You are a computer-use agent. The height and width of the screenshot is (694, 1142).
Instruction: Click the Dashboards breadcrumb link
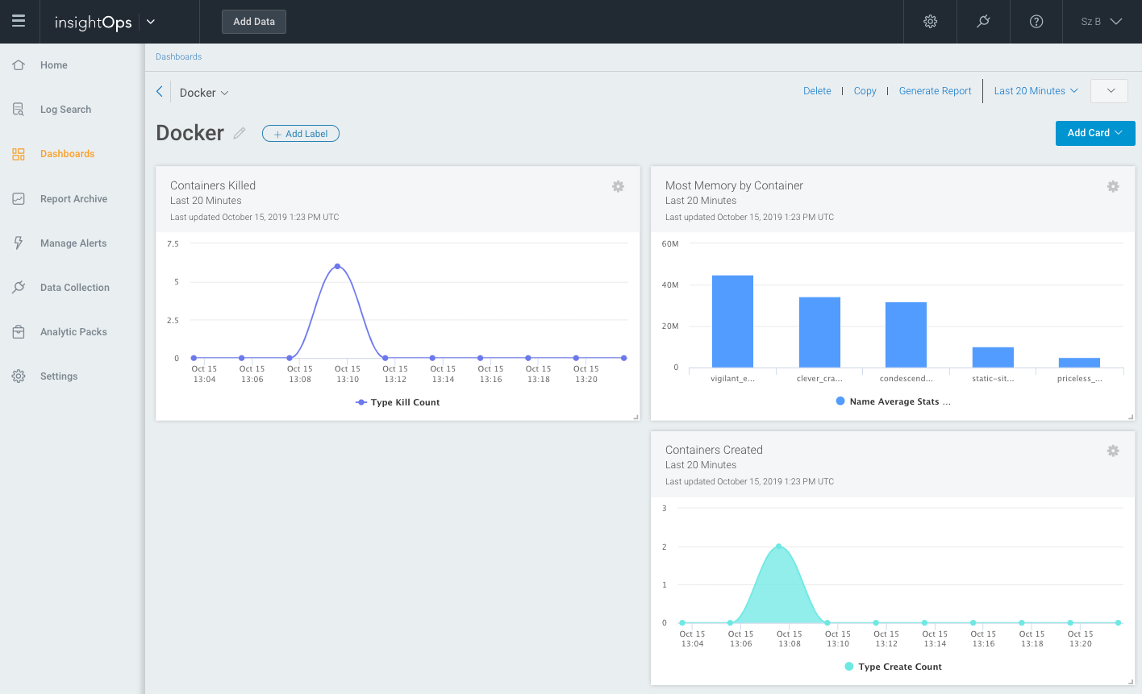coord(178,56)
